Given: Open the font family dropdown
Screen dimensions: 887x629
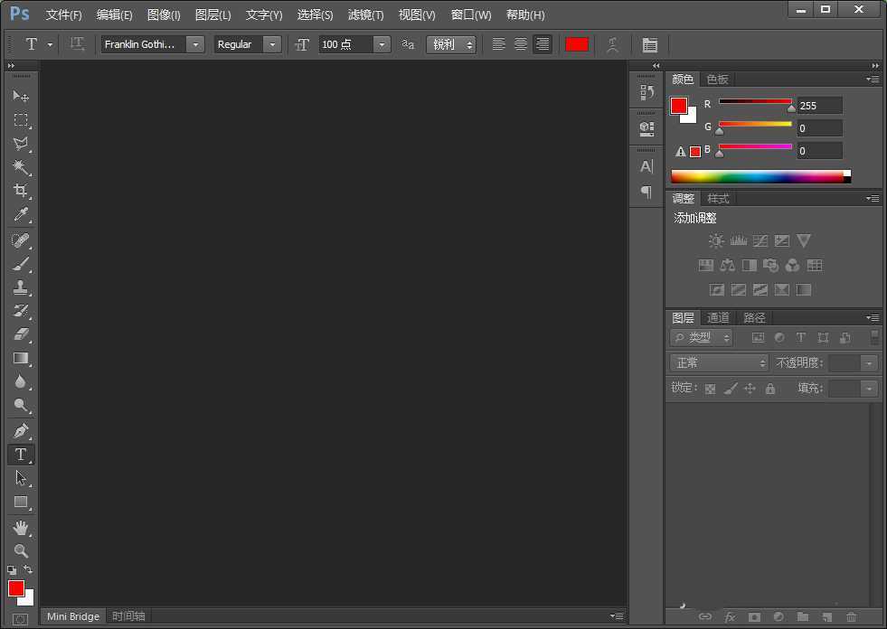Looking at the screenshot, I should coord(195,44).
